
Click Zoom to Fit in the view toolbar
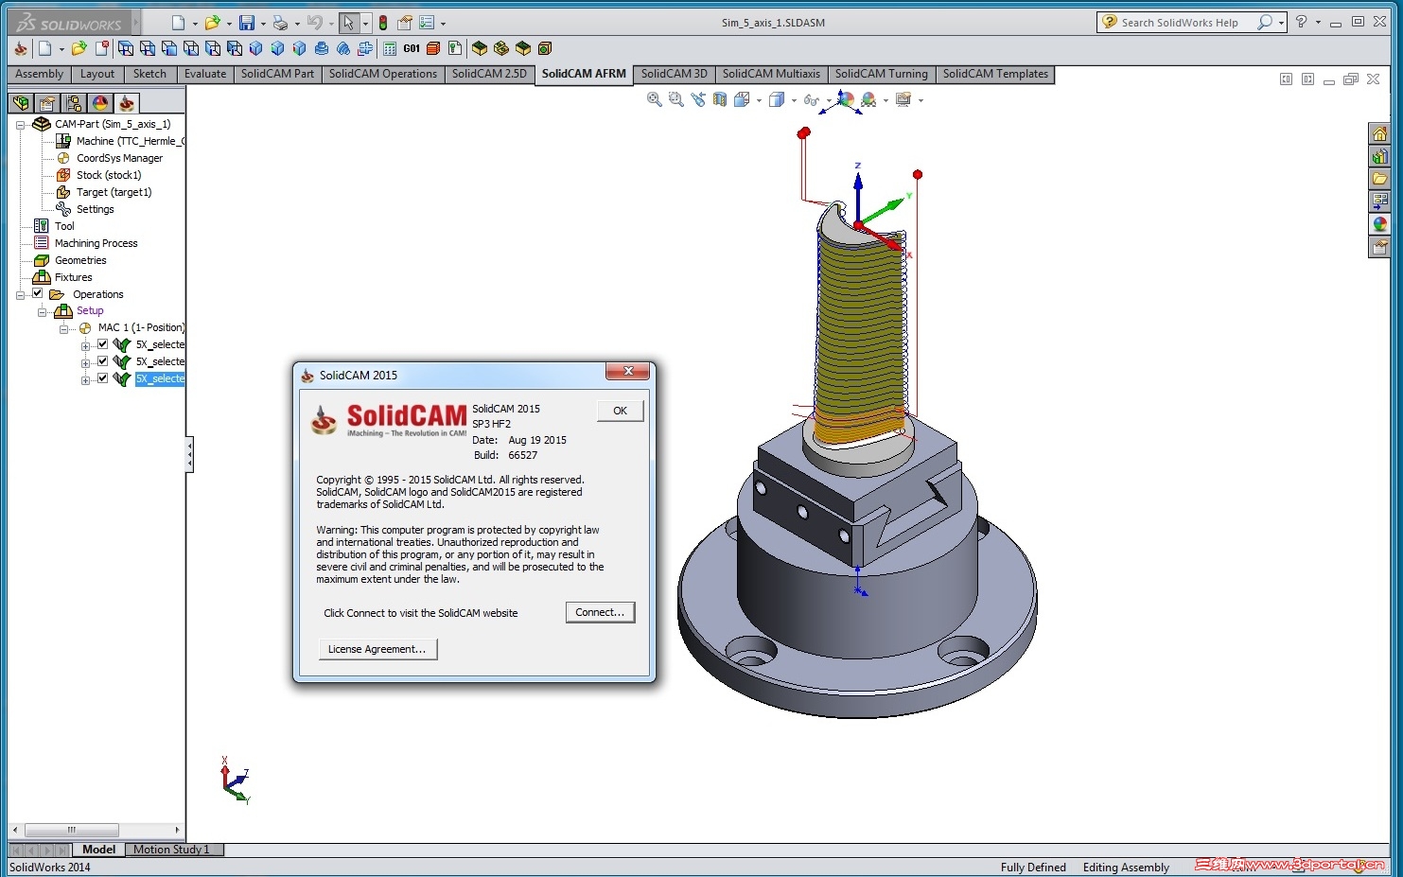(x=654, y=99)
